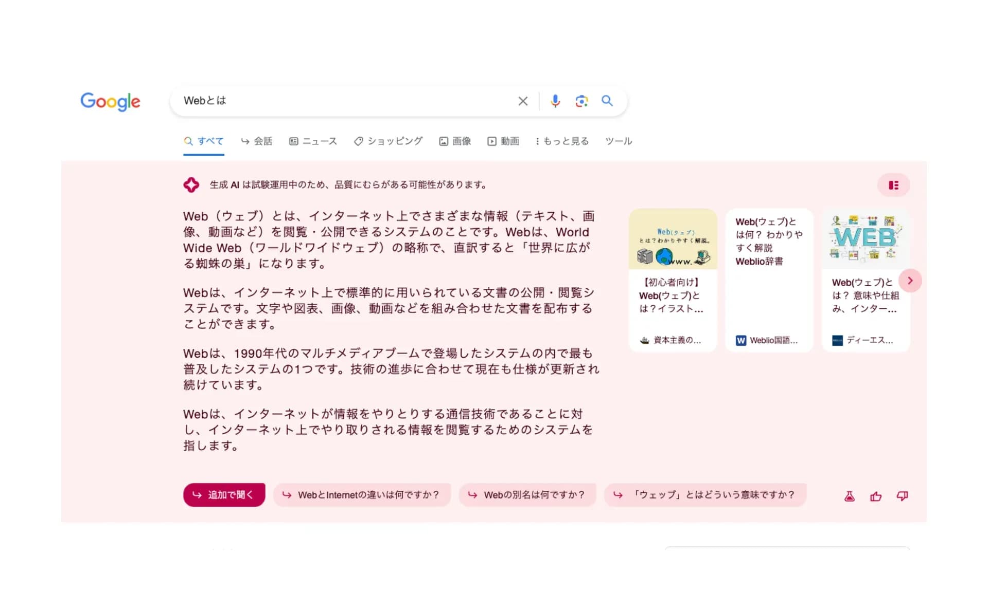
Task: Click the paragraph about 通信技術であることに対し
Action: tap(389, 430)
